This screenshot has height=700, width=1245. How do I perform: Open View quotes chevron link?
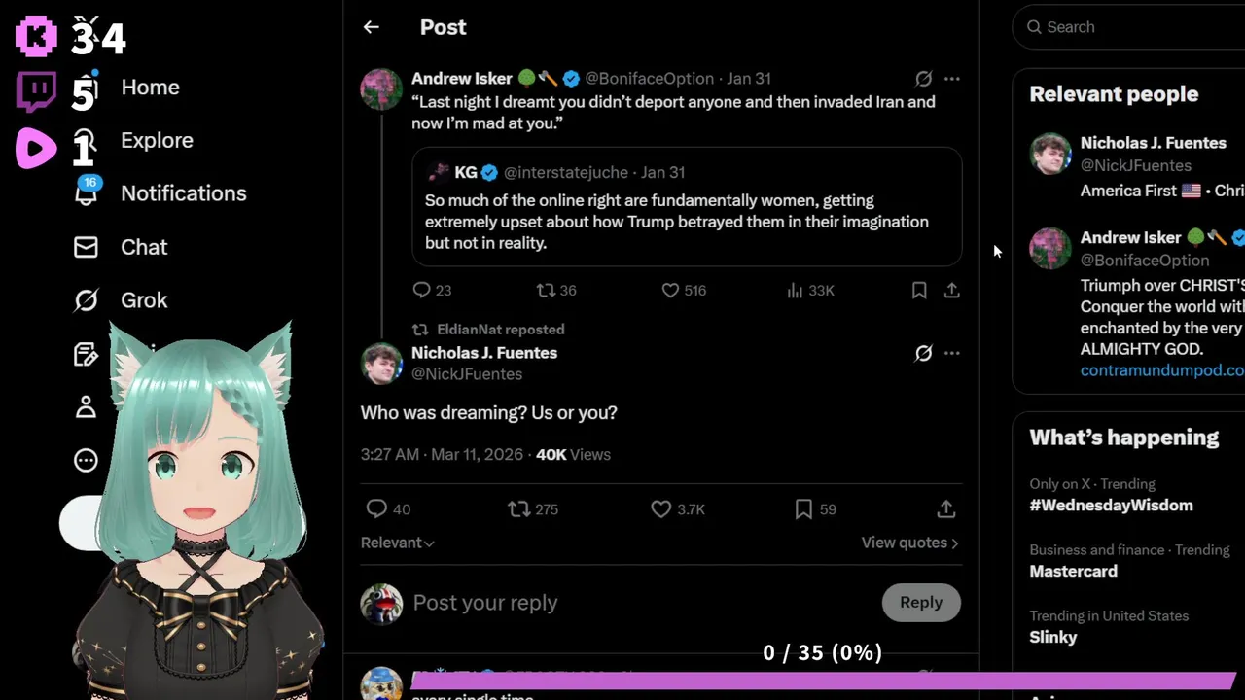click(x=909, y=542)
